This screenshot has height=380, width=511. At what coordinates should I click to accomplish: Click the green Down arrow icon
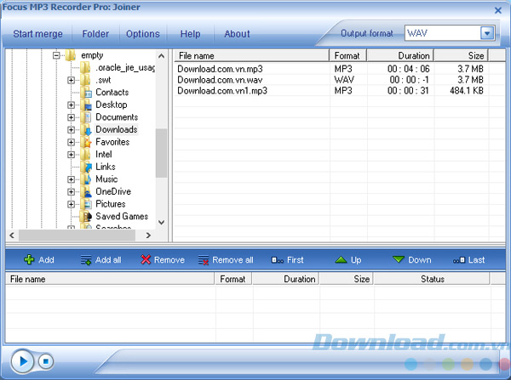(x=399, y=259)
